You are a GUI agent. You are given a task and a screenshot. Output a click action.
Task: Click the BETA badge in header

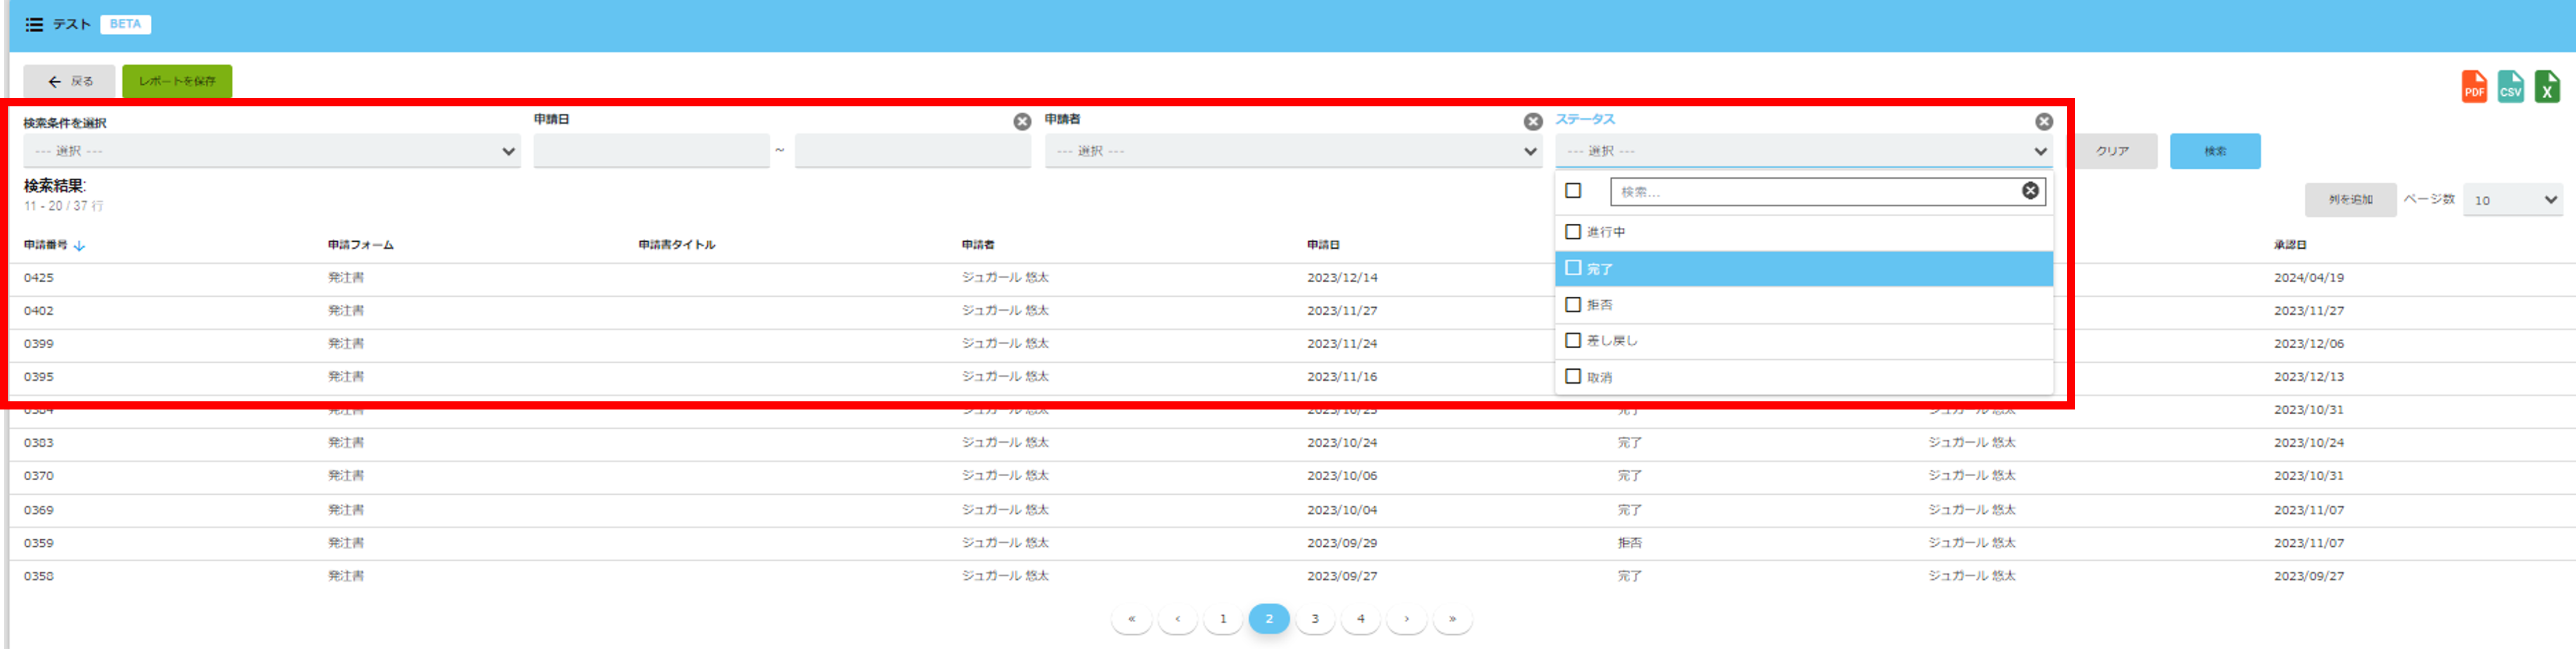pyautogui.click(x=125, y=24)
